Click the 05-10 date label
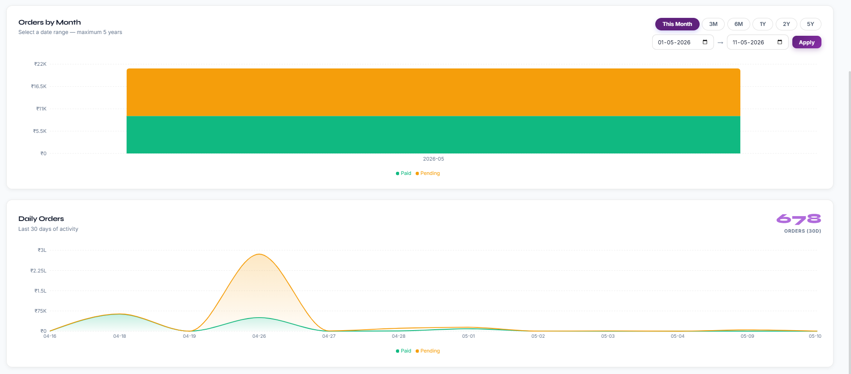 [815, 336]
